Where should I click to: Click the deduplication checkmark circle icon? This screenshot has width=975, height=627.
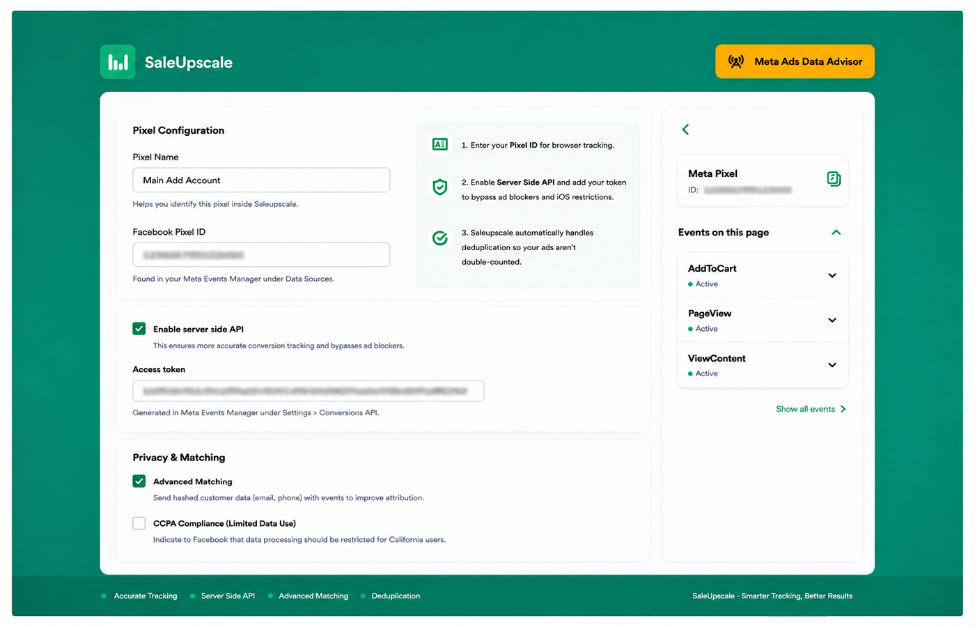[x=440, y=238]
